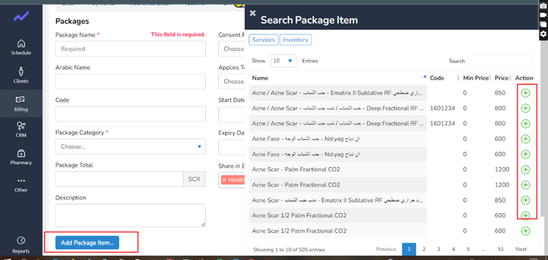Jump to pagination page 4

[454, 249]
